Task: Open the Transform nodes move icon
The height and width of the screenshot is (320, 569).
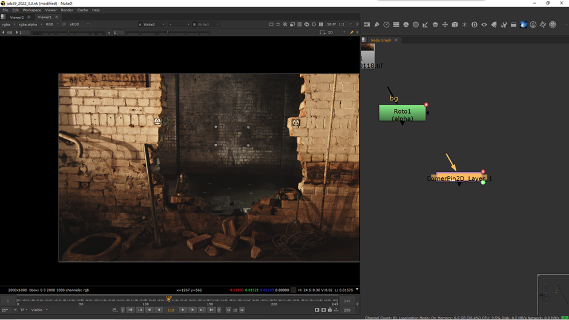Action: click(x=445, y=25)
